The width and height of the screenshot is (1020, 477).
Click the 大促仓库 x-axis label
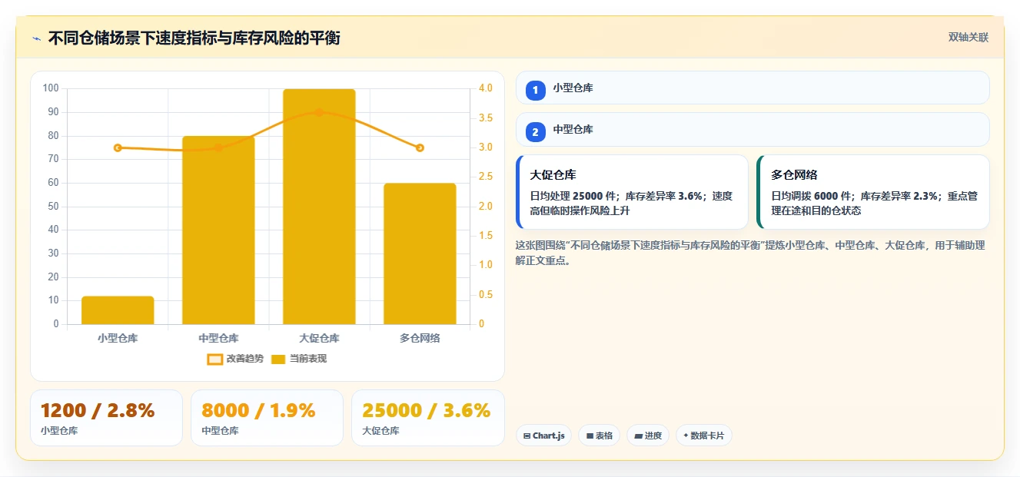319,338
